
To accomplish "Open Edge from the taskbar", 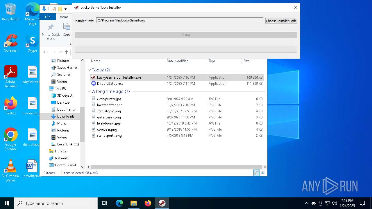I will coord(119,203).
